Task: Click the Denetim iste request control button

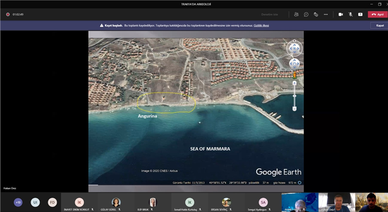Action: pyautogui.click(x=269, y=15)
